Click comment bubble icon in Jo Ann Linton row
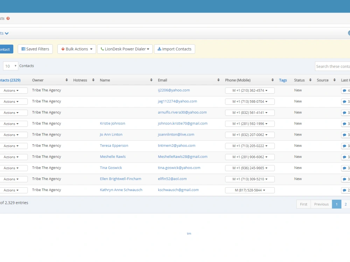Viewport: 350px width, 262px height. point(344,135)
